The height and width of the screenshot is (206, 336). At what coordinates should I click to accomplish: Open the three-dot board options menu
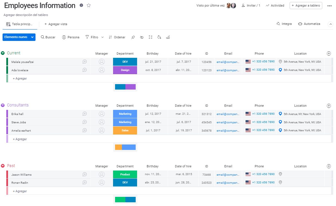pyautogui.click(x=329, y=6)
